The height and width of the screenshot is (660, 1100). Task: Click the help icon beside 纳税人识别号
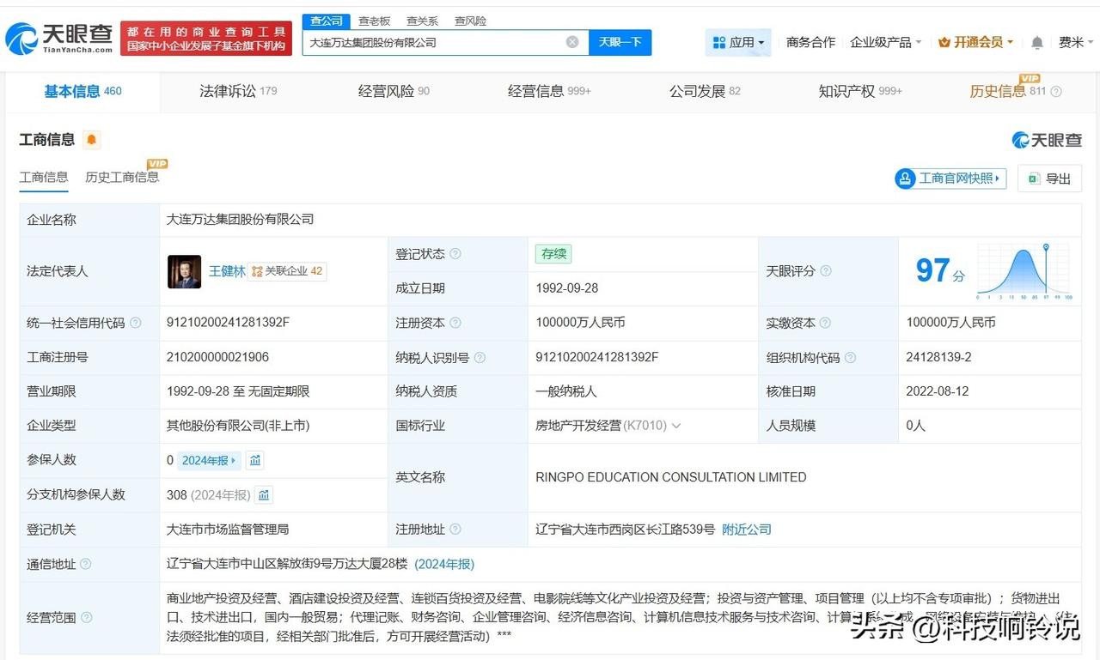(x=480, y=357)
